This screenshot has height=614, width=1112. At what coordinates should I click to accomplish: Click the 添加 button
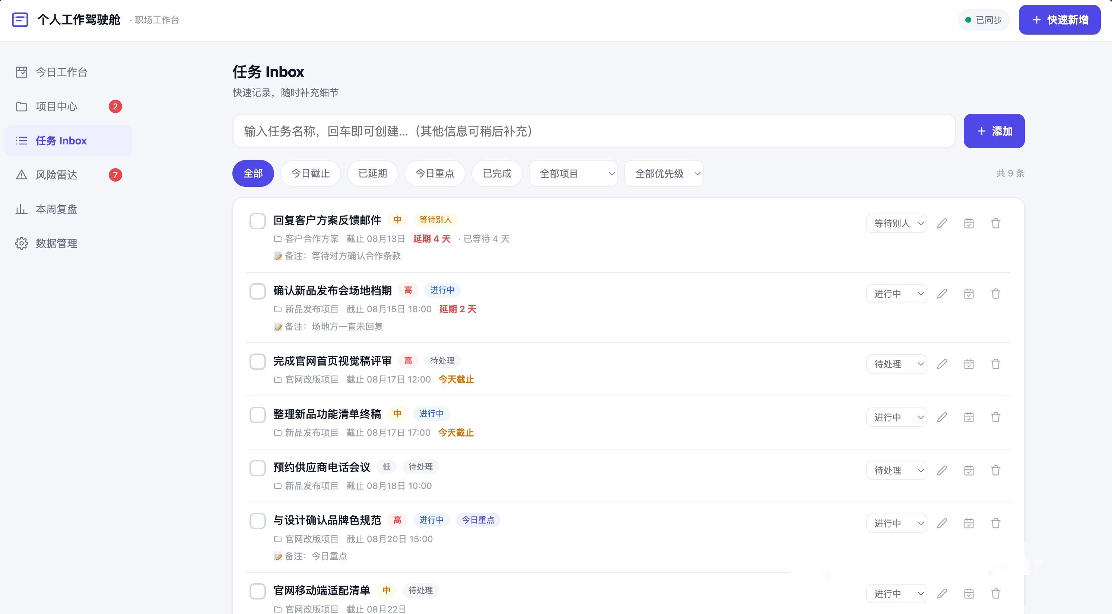point(994,131)
